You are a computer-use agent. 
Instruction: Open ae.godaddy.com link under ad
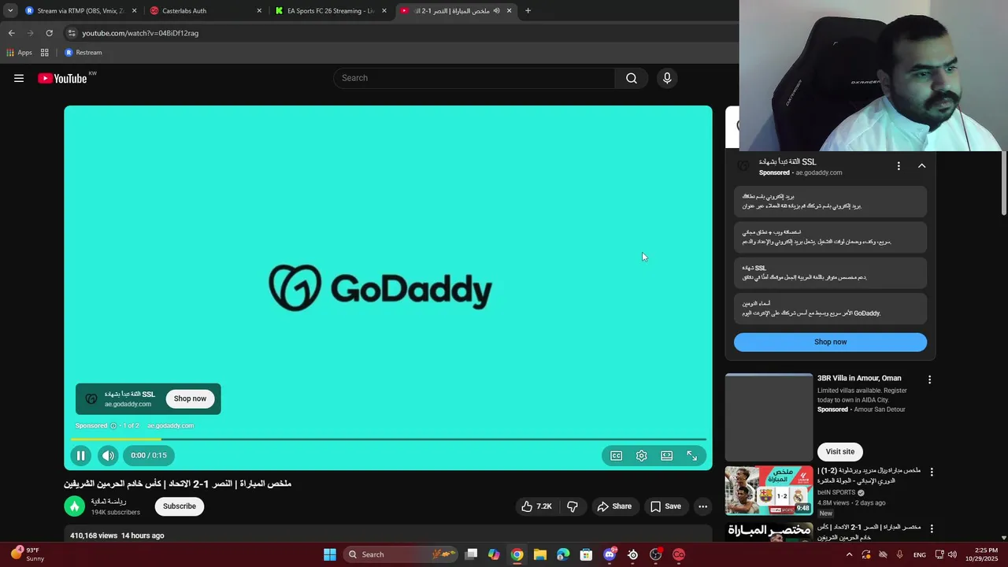tap(170, 425)
